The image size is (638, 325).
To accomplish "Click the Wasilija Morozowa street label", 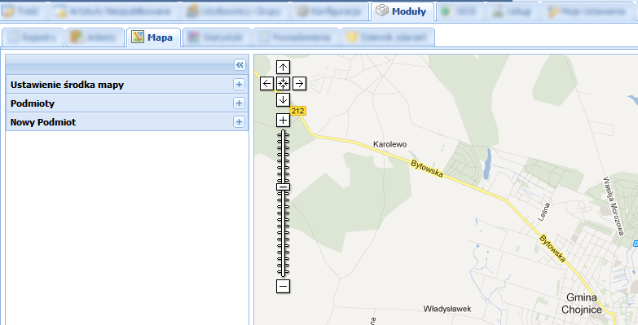I will click(614, 206).
